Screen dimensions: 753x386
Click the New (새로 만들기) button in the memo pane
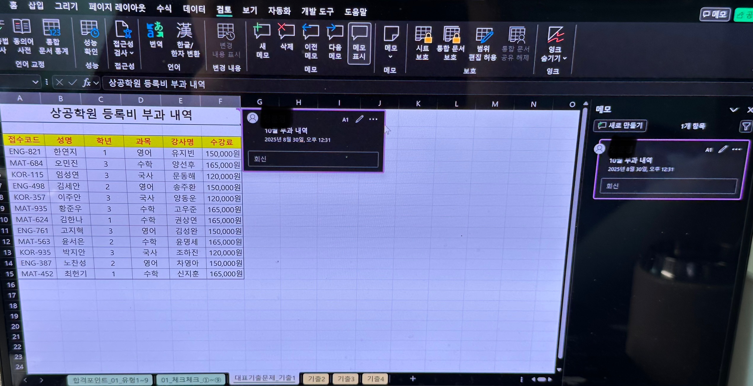[620, 126]
